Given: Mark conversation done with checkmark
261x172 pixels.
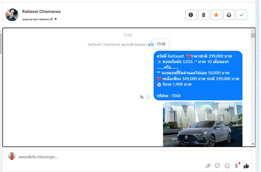Looking at the screenshot, I should 241,15.
